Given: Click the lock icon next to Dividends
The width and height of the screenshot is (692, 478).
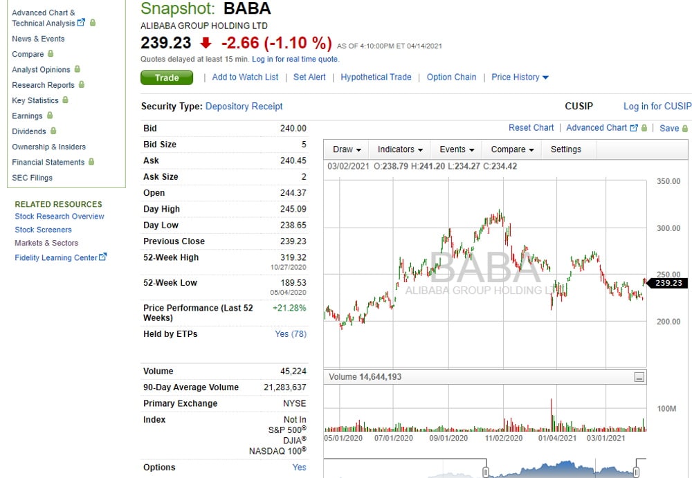Looking at the screenshot, I should (53, 131).
